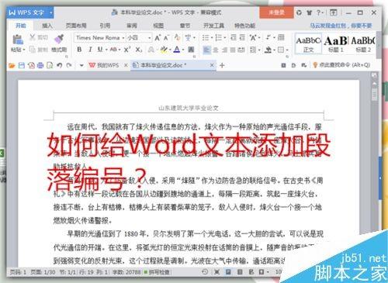Click the numbered list icon
388x283 pixels.
click(219, 38)
